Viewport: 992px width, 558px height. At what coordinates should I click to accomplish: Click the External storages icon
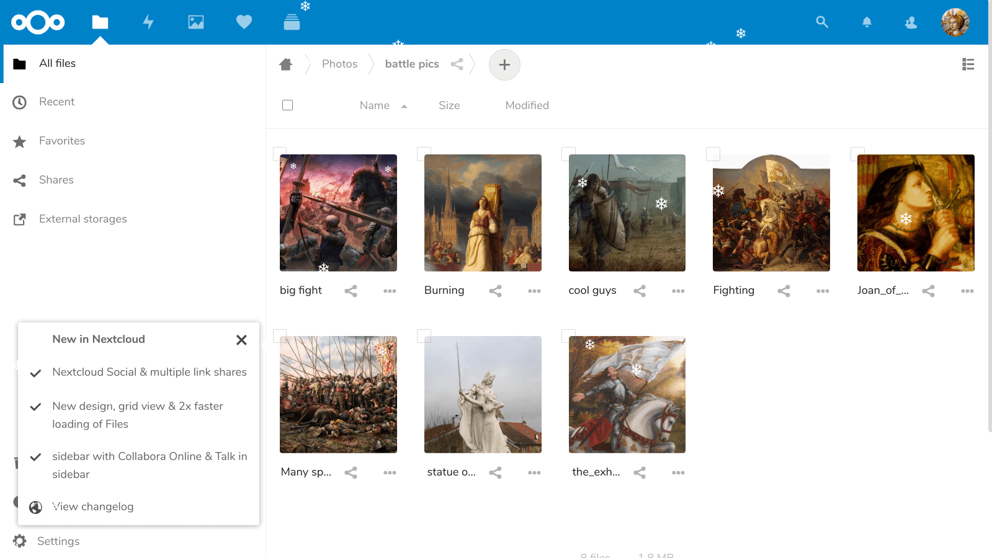click(20, 219)
